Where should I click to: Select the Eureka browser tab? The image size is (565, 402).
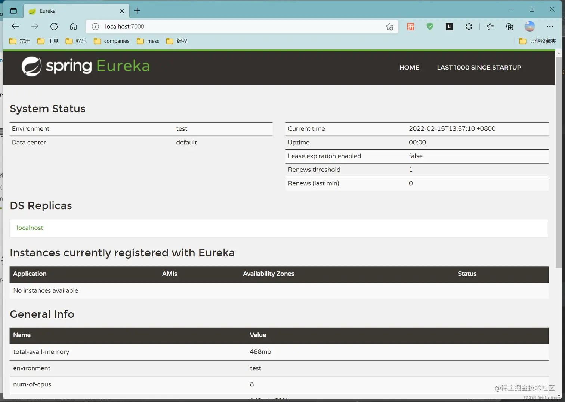pyautogui.click(x=77, y=11)
